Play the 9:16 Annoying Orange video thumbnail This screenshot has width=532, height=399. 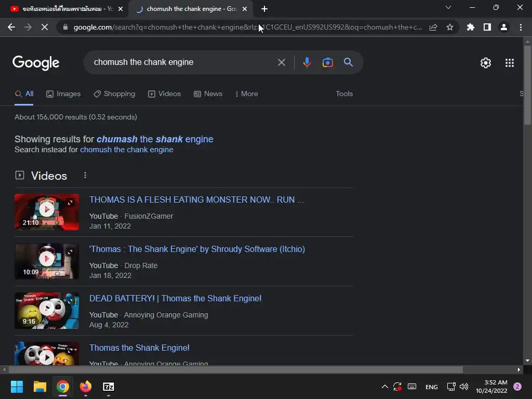click(x=47, y=311)
